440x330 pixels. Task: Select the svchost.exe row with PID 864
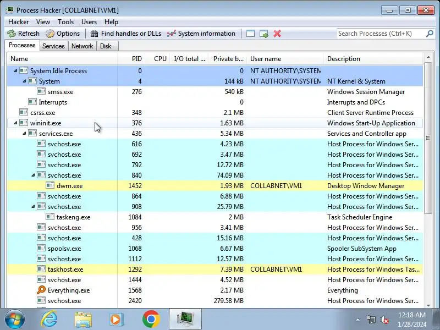215,196
